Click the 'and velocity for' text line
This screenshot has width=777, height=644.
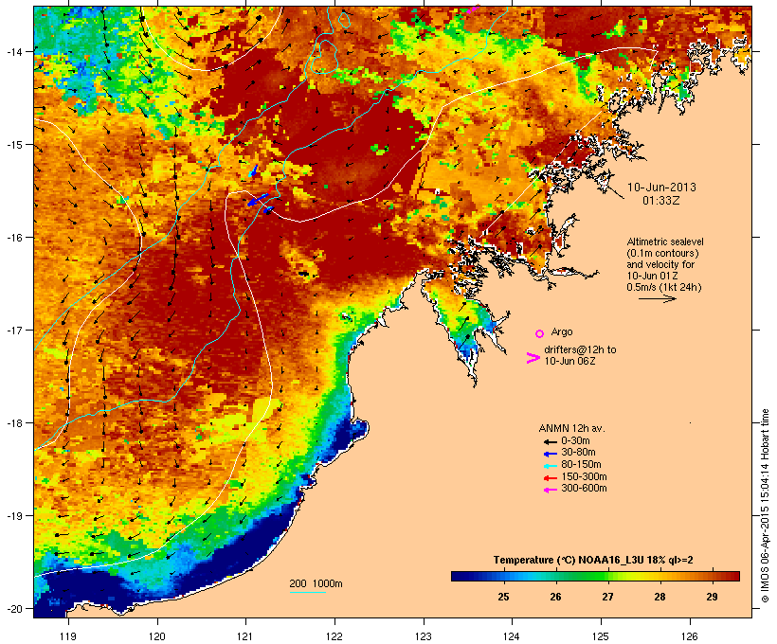pos(660,264)
